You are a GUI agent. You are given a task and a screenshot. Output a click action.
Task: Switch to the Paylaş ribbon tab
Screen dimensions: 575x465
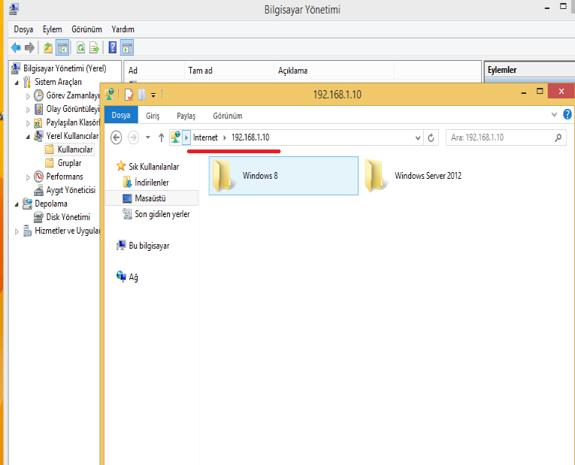(x=186, y=116)
